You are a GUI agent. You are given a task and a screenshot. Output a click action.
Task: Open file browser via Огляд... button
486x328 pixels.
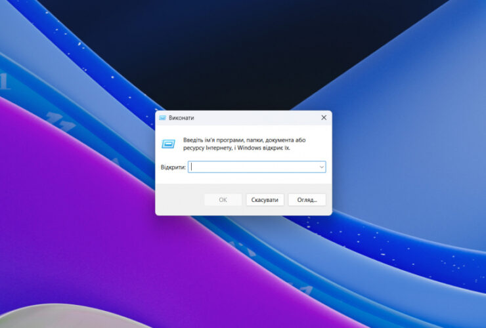[307, 199]
